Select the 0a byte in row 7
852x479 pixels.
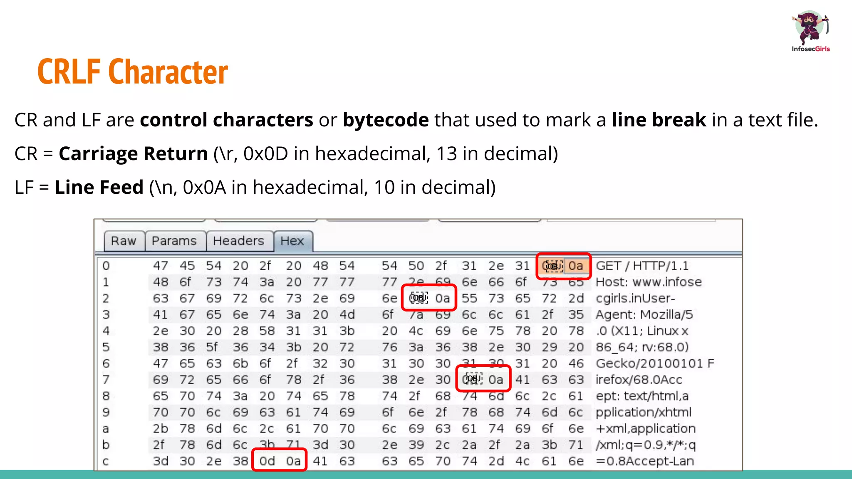click(496, 379)
